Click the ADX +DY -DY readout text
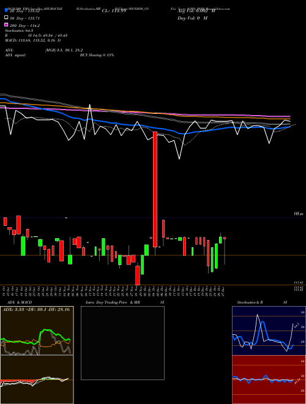306x404 pixels. [36, 310]
